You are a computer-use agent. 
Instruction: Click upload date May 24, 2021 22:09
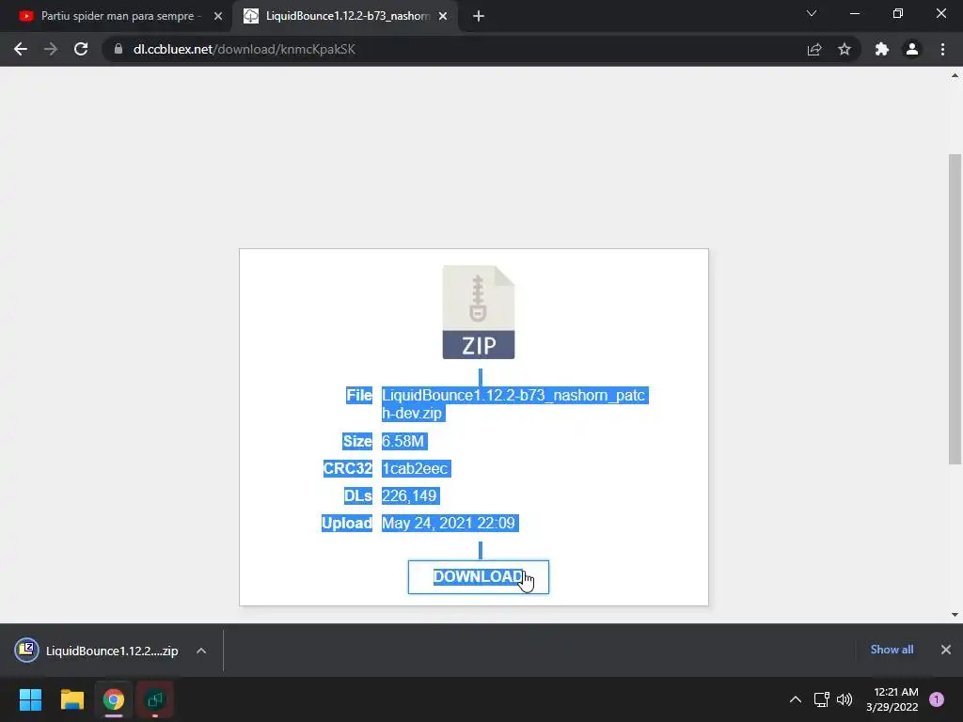449,523
